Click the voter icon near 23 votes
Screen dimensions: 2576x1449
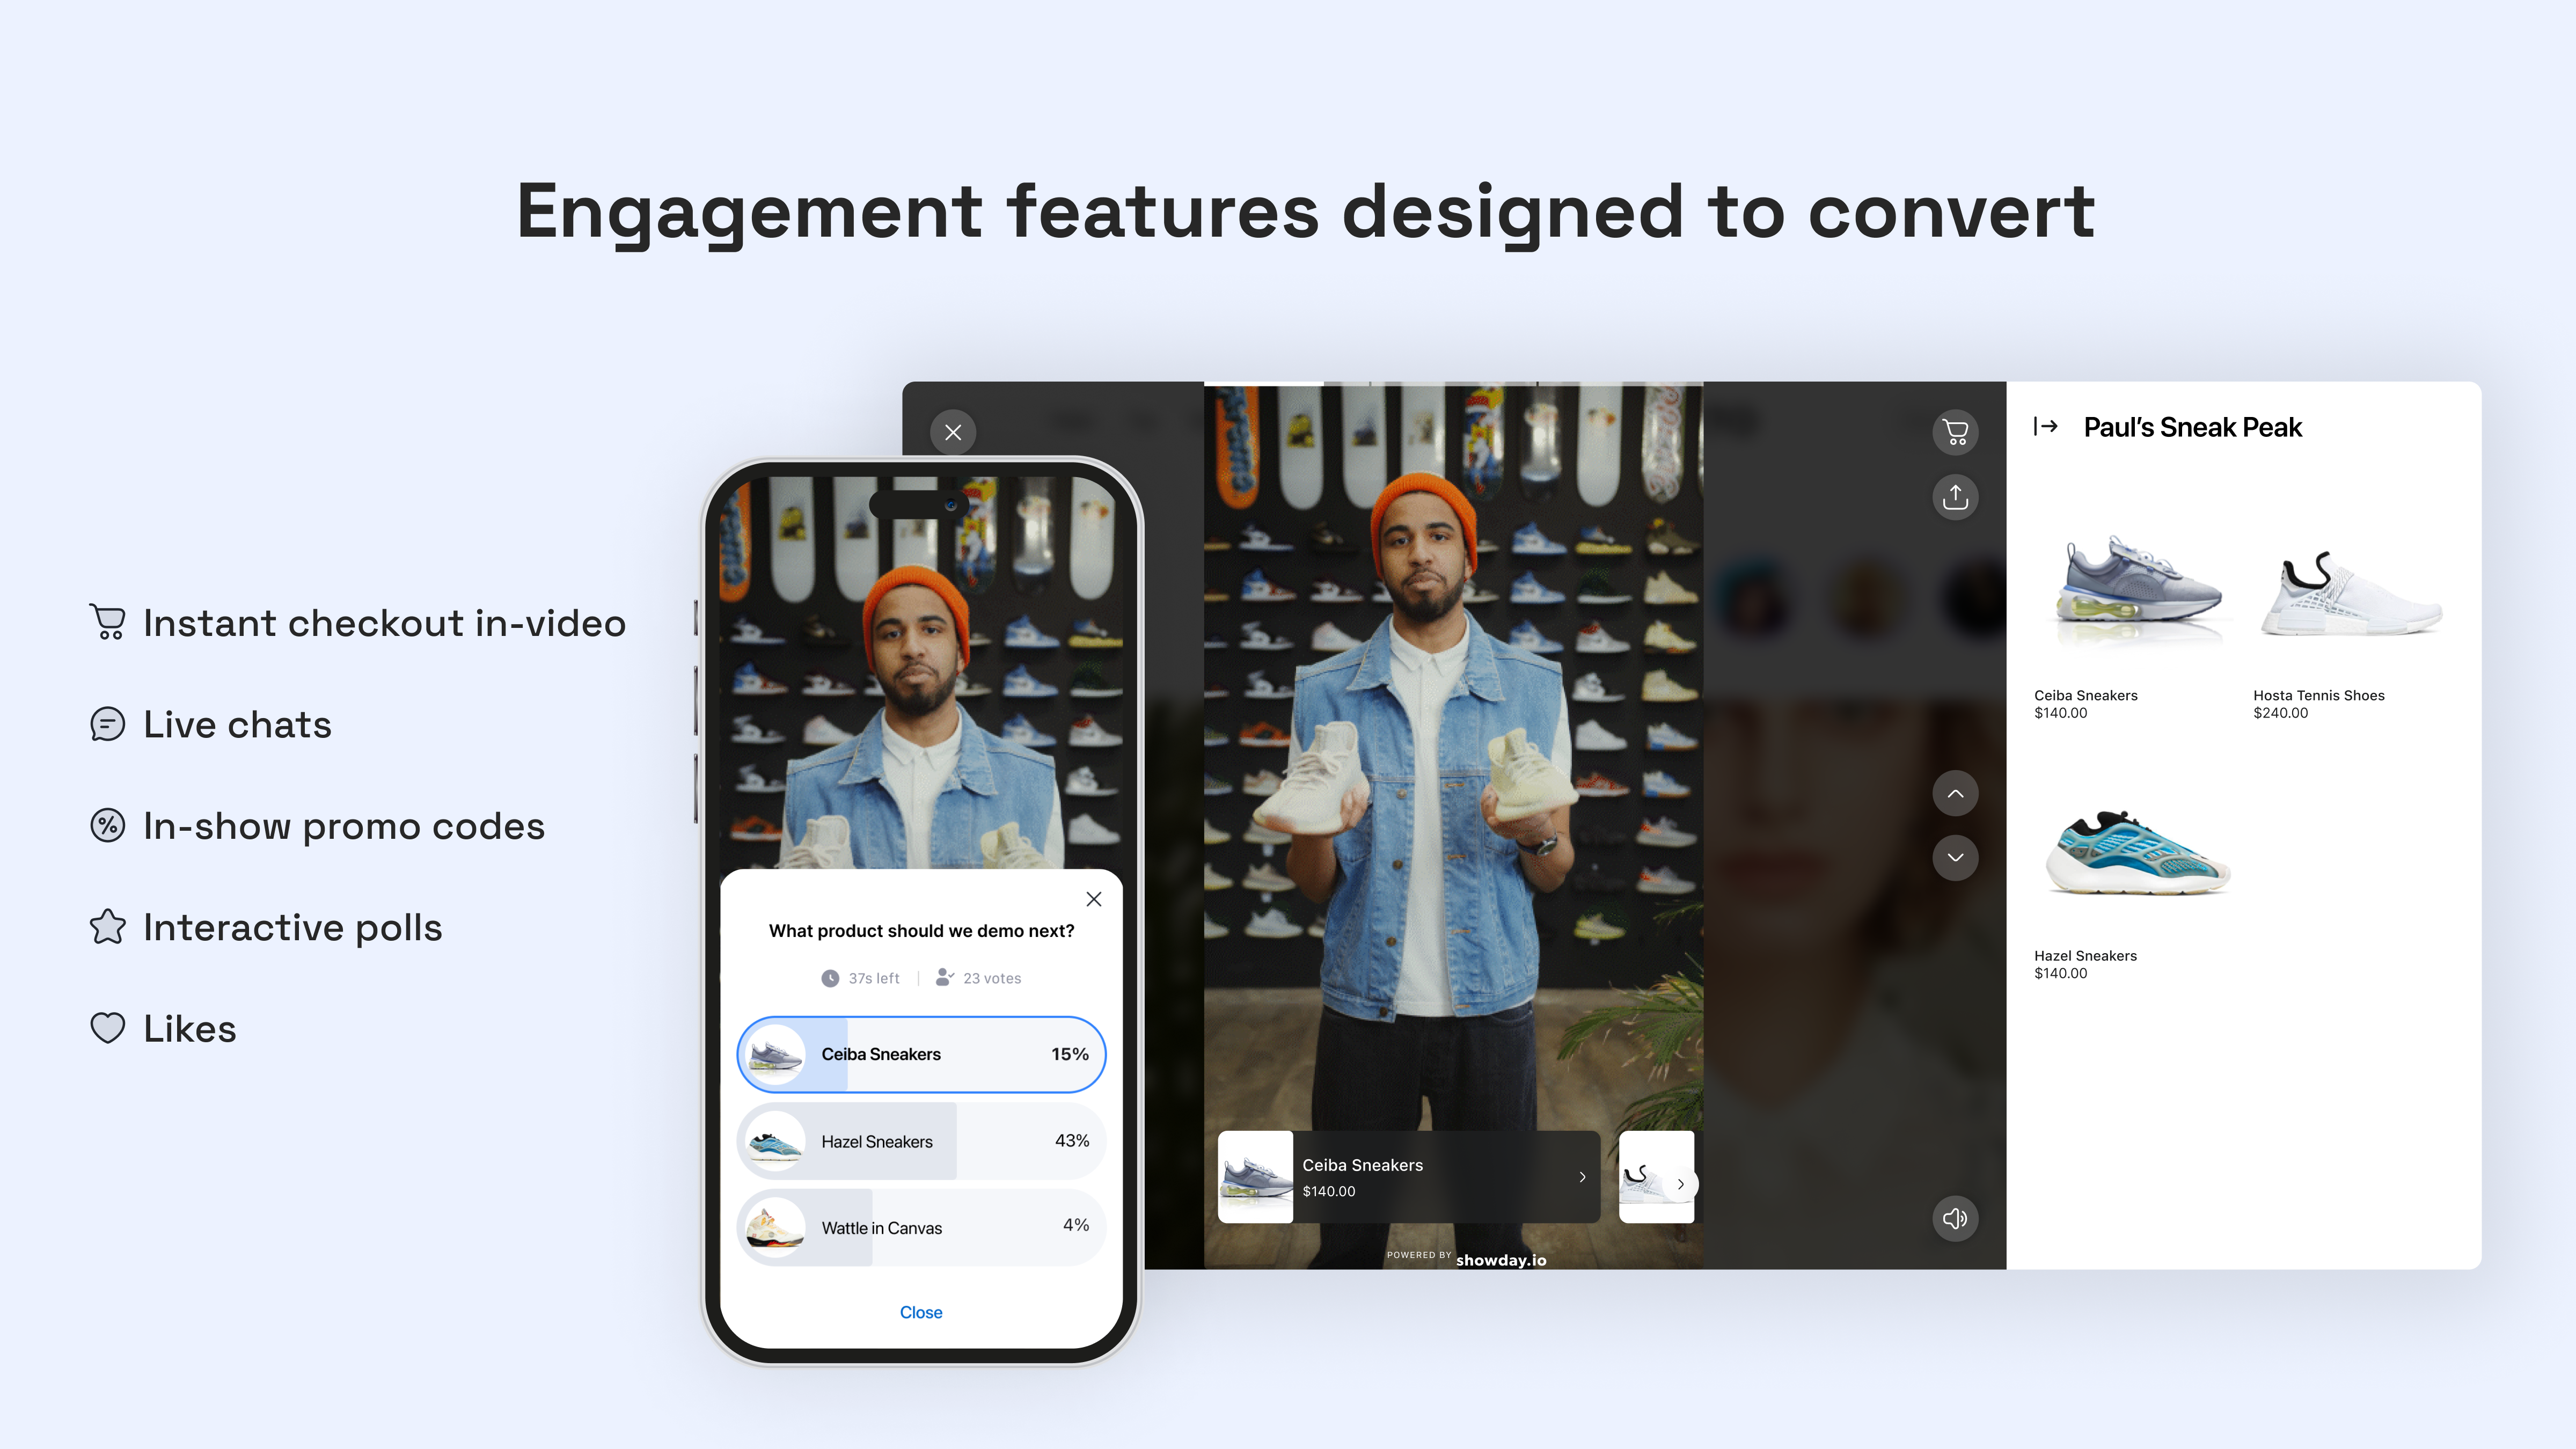click(x=944, y=978)
